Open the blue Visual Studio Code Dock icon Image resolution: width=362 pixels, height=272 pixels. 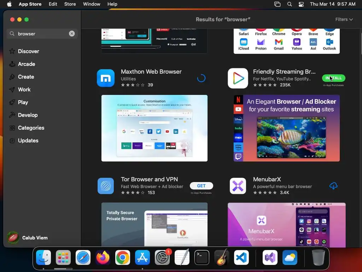[241, 257]
